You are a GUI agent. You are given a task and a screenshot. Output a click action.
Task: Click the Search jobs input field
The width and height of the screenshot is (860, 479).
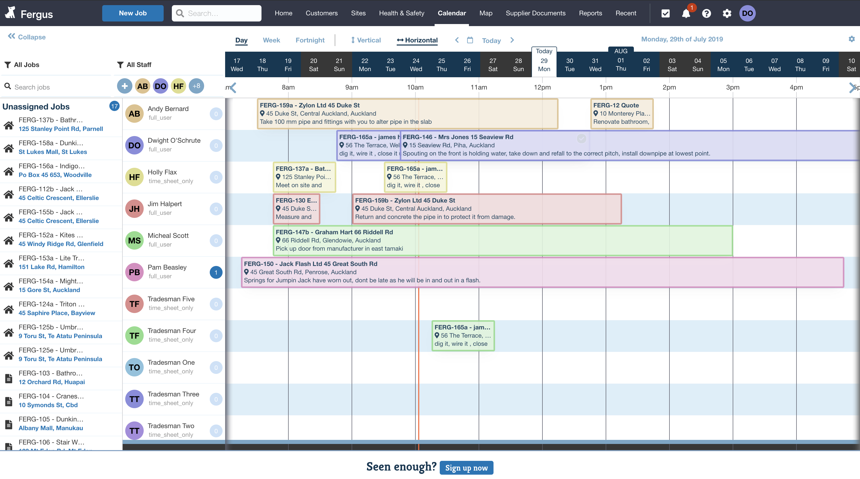point(57,87)
